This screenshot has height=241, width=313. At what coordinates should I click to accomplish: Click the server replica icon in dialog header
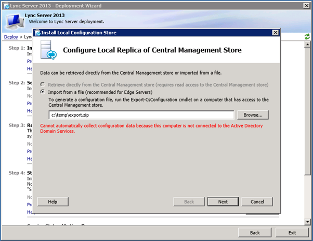(50, 51)
